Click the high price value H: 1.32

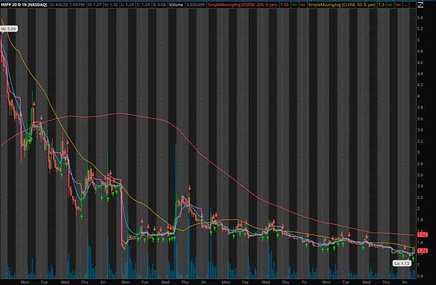[112, 4]
